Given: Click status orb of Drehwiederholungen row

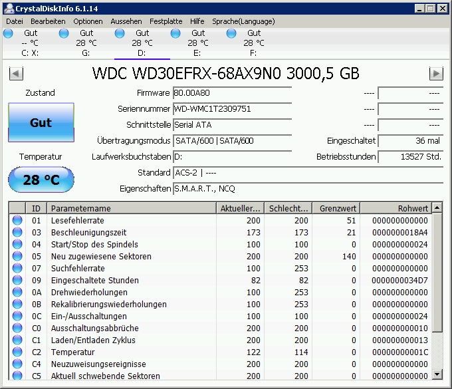Looking at the screenshot, I should coord(17,292).
